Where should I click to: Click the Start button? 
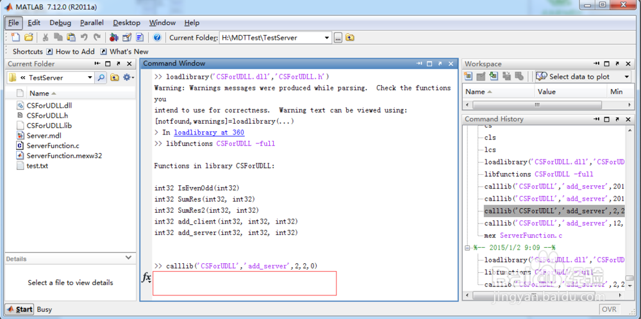coord(20,309)
